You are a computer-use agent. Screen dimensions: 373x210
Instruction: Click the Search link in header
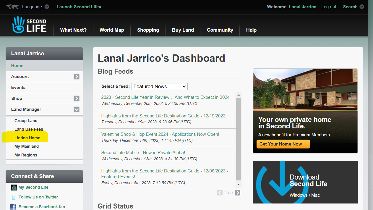350,7
